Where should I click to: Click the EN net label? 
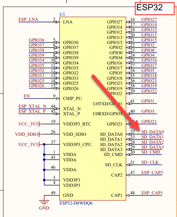(27, 96)
